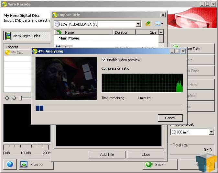218x173 pixels.
Task: Click the More >> button
Action: point(36,165)
